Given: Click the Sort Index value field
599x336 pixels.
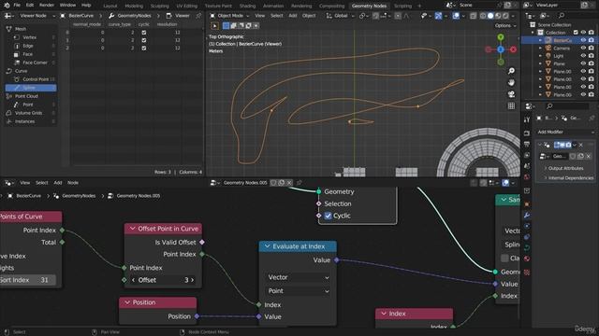Looking at the screenshot, I should click(27, 280).
